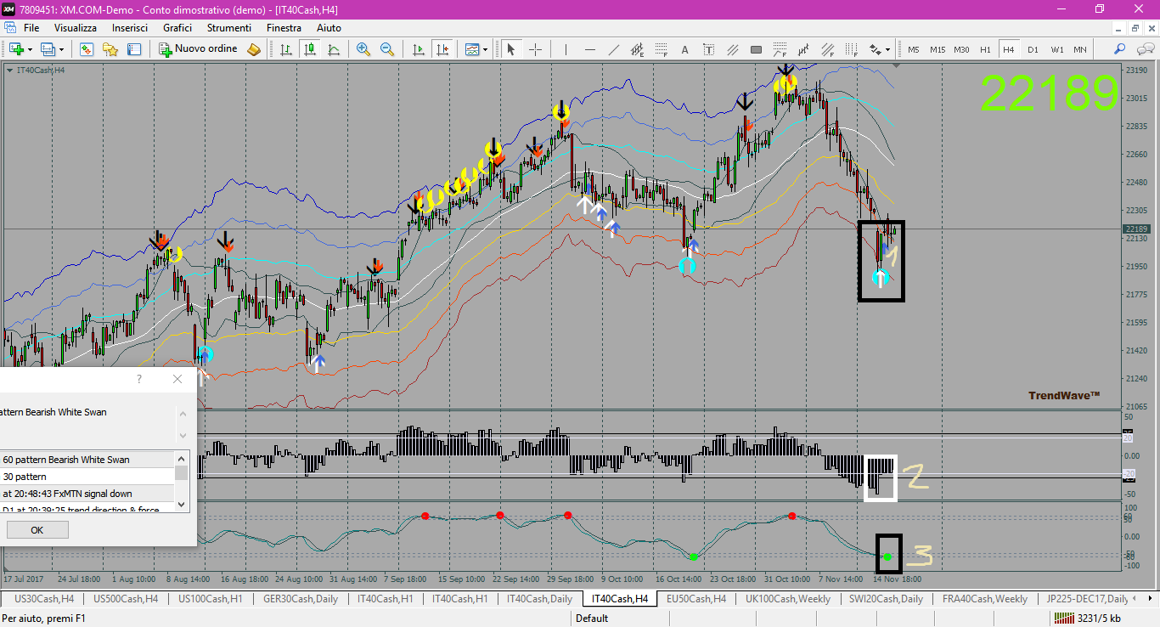This screenshot has width=1160, height=627.
Task: Switch timeframe to MN
Action: point(1080,49)
